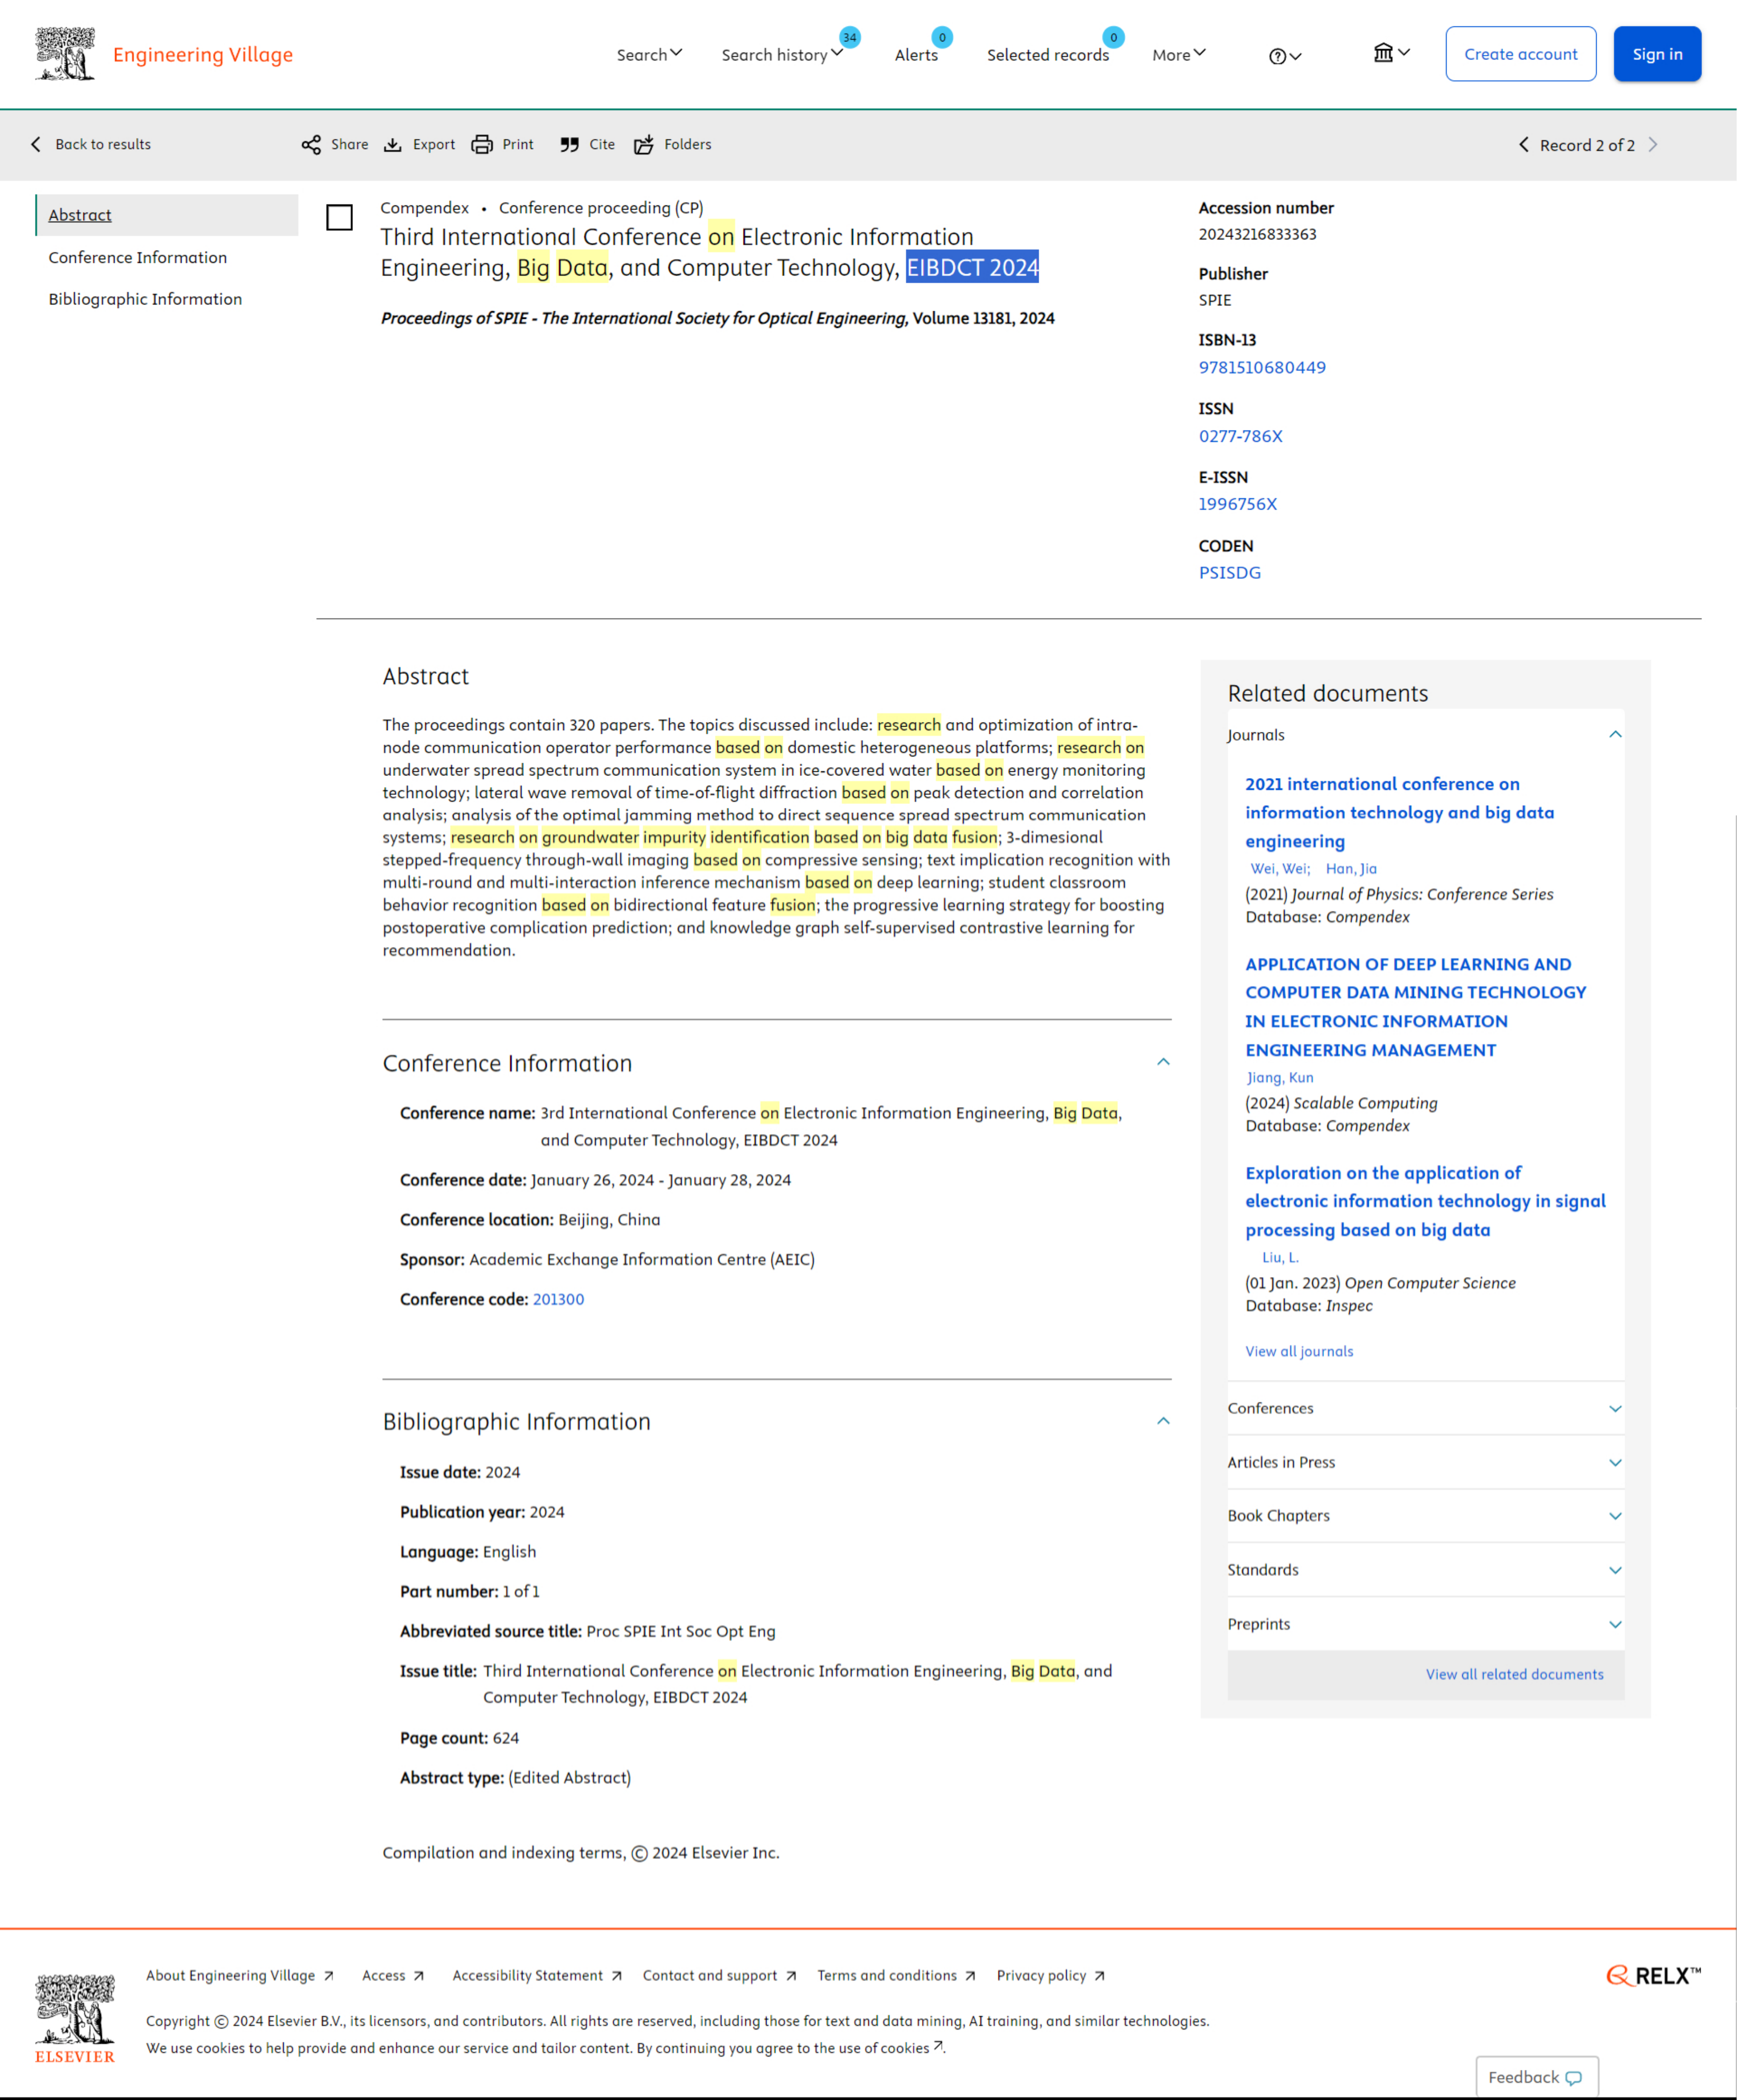
Task: Click the Folders icon
Action: [644, 144]
